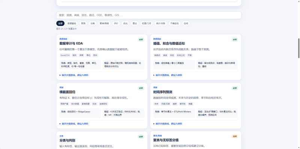300x149 pixels.
Task: Click the search box for algorithm cards
Action: coord(148,15)
